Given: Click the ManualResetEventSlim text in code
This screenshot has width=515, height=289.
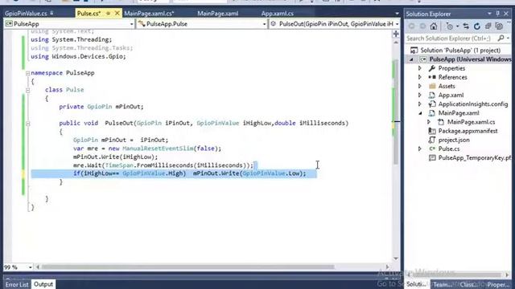Looking at the screenshot, I should click(158, 149).
